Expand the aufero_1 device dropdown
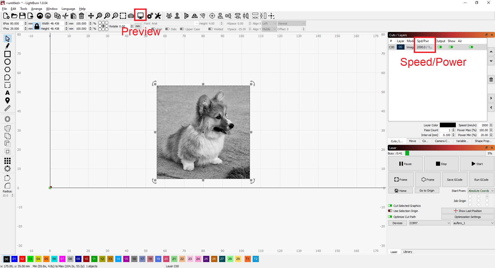Viewport: 495px width, 268px height. pos(473,223)
